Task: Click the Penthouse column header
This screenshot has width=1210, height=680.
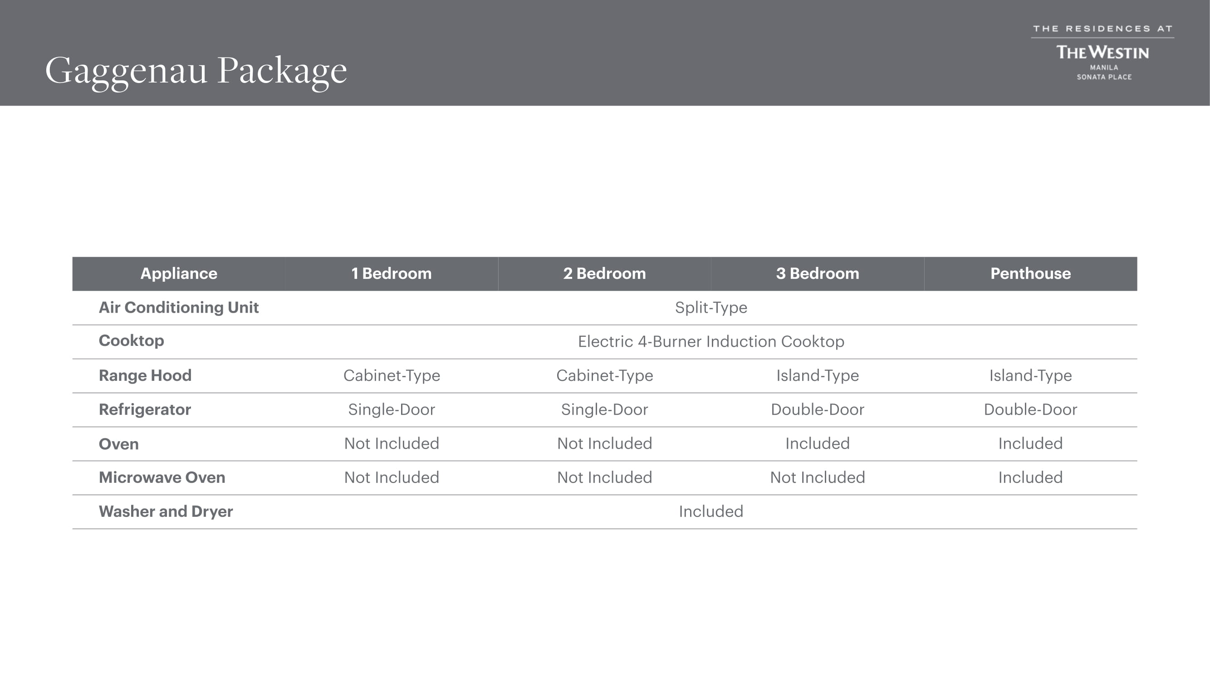Action: click(x=1030, y=274)
